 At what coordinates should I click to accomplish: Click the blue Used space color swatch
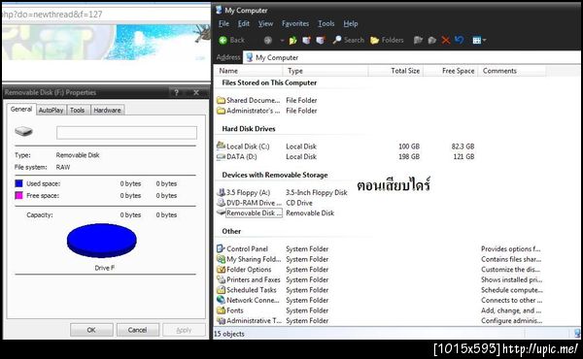[18, 183]
